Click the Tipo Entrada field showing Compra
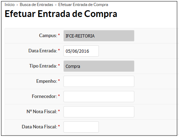Viewport: 179px width, 139px height. pyautogui.click(x=99, y=66)
